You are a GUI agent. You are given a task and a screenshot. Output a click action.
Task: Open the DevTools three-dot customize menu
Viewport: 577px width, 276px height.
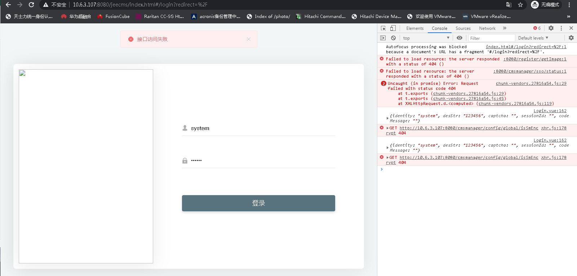coord(561,28)
